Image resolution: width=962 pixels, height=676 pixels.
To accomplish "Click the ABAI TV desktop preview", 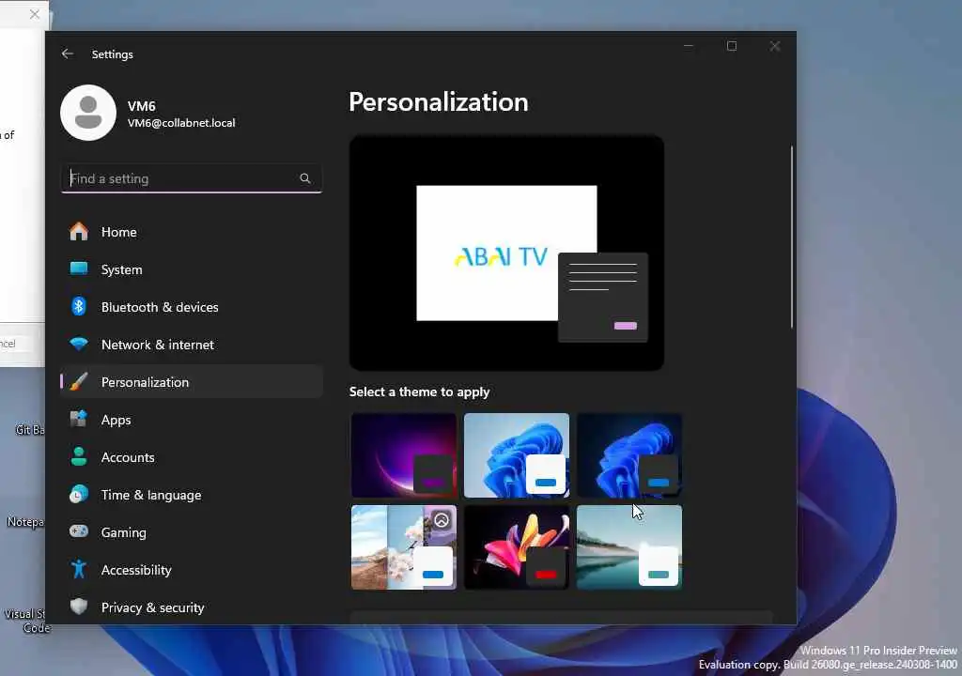I will pyautogui.click(x=506, y=253).
